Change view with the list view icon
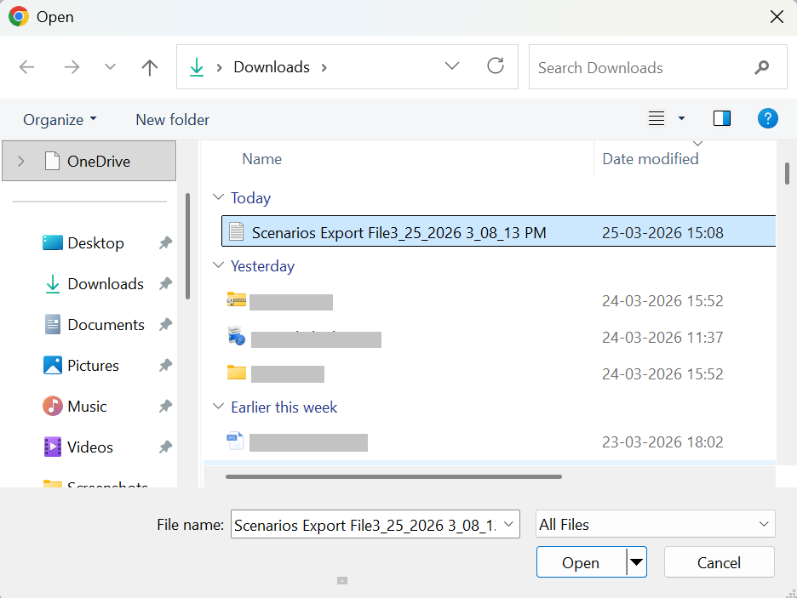 point(657,118)
